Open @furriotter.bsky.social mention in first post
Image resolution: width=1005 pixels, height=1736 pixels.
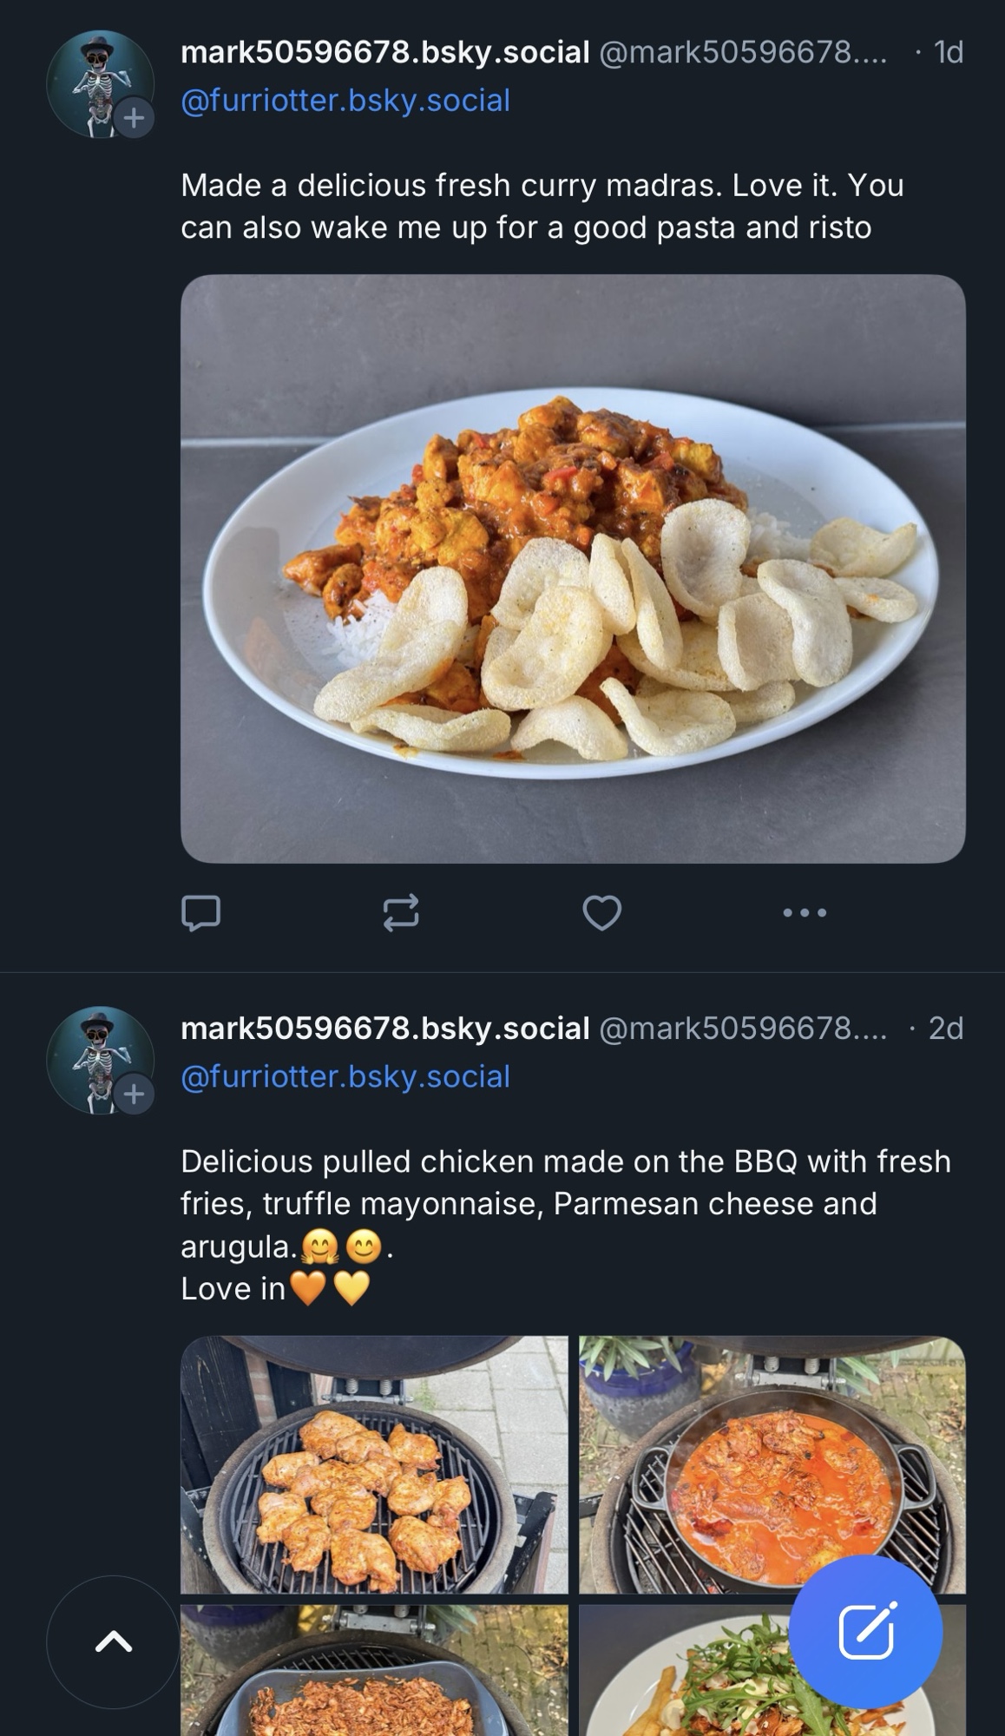click(x=345, y=101)
